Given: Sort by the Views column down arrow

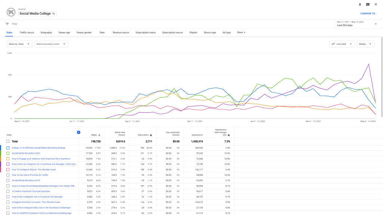Looking at the screenshot, I should 99,135.
